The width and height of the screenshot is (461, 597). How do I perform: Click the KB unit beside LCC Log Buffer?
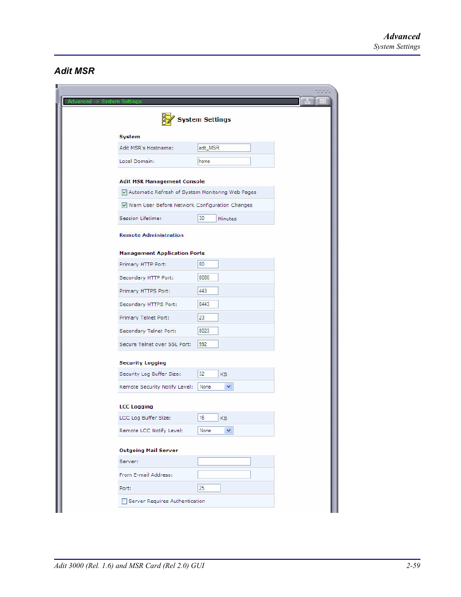coord(223,418)
